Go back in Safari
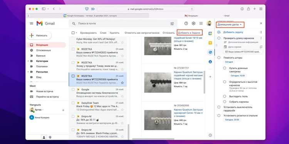 pyautogui.click(x=54, y=9)
